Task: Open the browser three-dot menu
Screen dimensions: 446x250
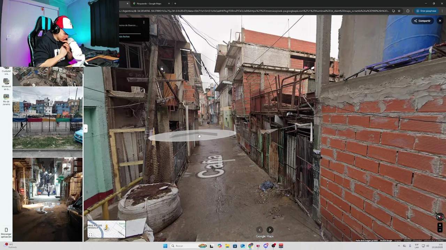Action: [x=442, y=11]
